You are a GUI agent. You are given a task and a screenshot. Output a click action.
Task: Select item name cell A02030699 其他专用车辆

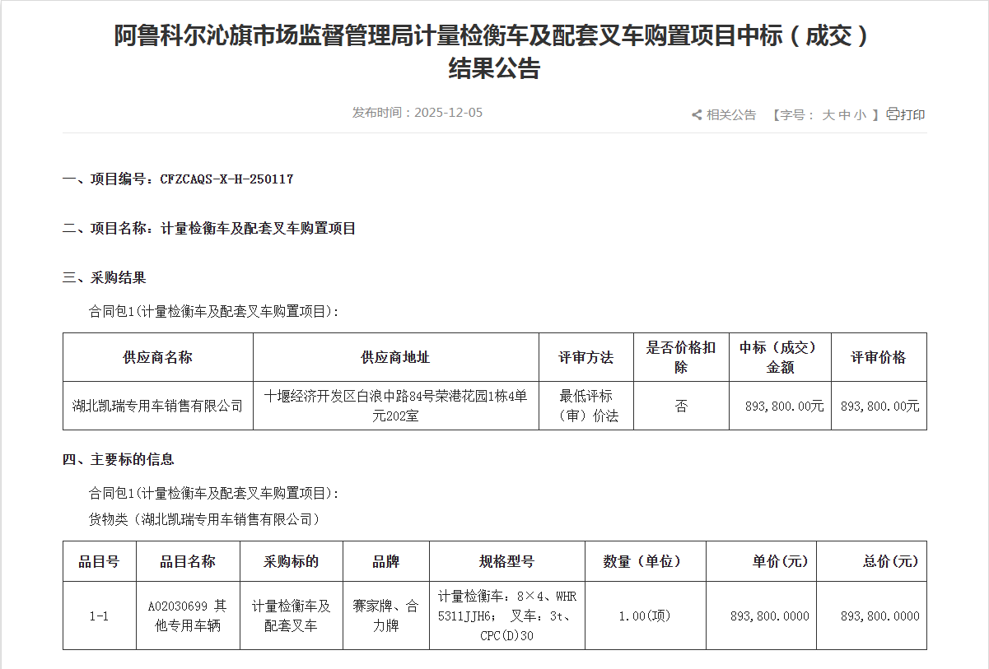(x=188, y=616)
